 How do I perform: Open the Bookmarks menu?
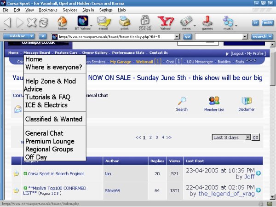[48, 10]
